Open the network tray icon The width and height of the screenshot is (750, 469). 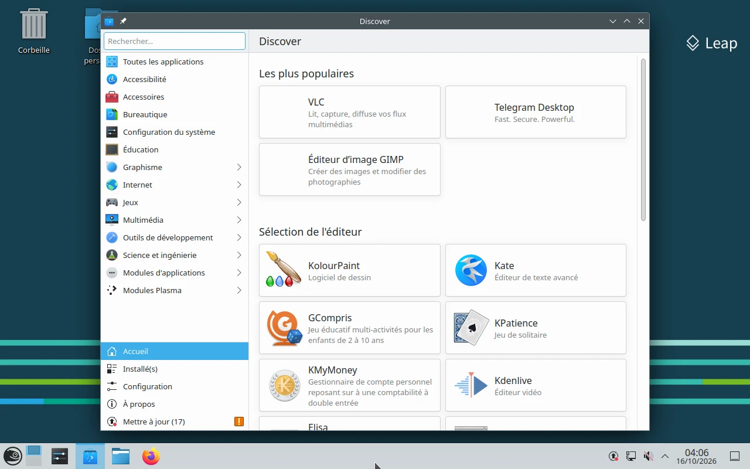click(631, 456)
